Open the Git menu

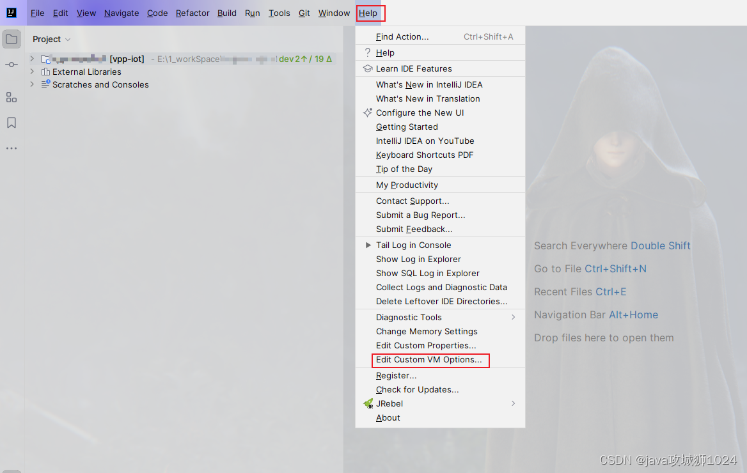304,13
